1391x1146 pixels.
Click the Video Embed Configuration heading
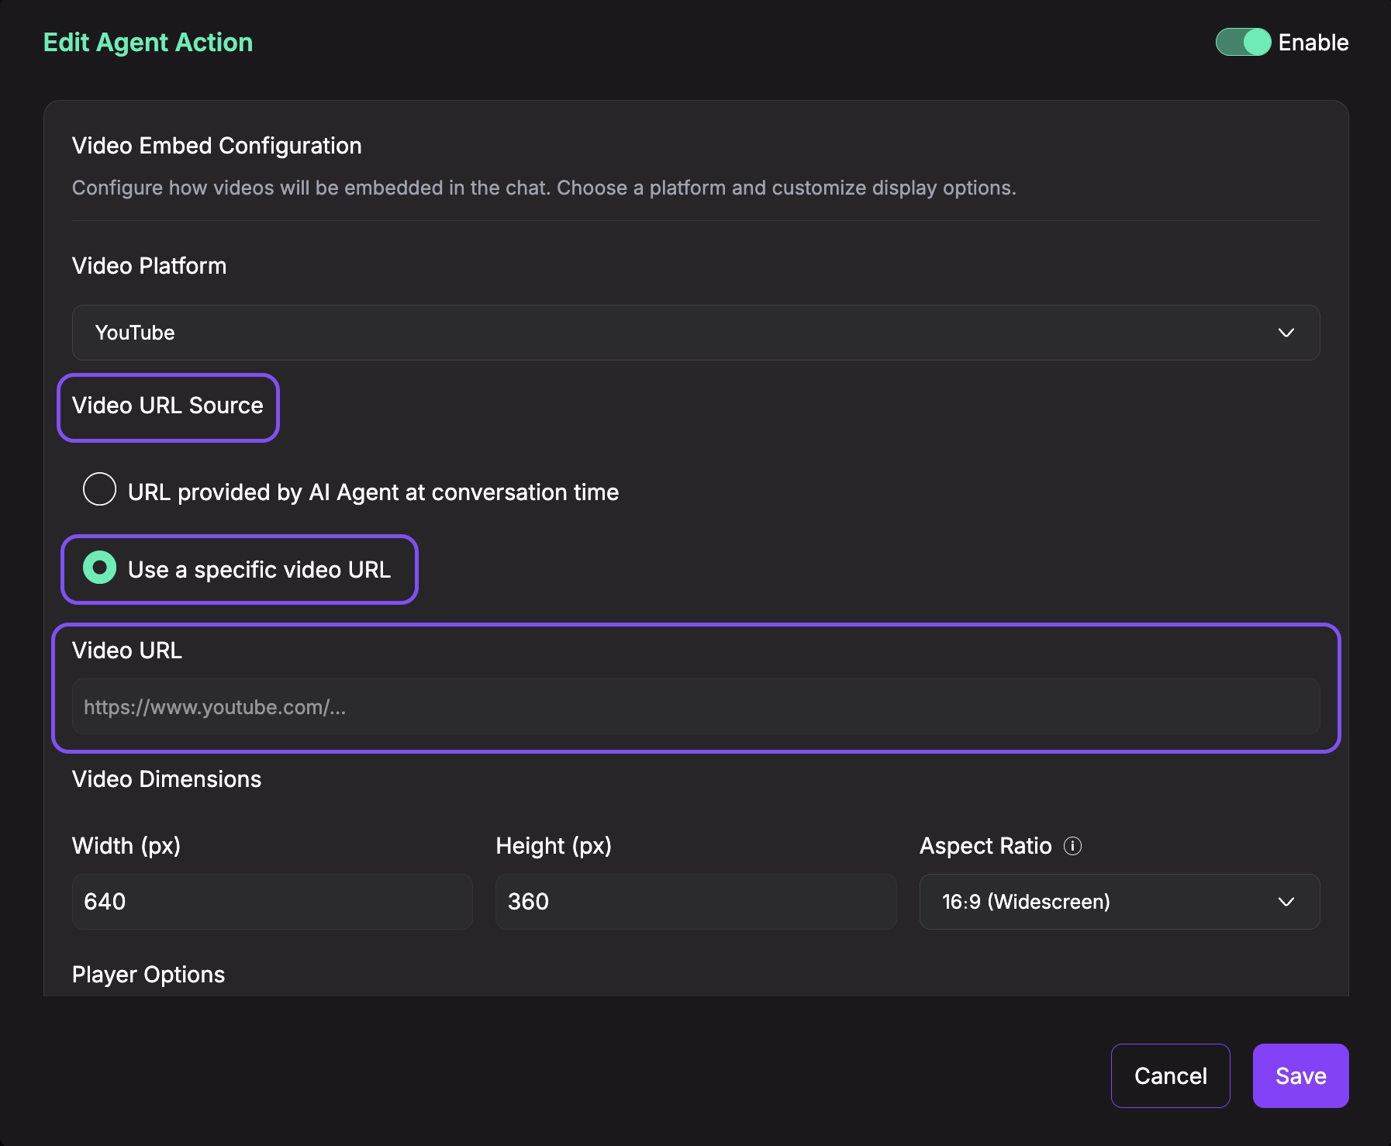(x=216, y=146)
